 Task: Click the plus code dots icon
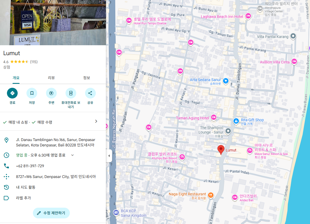6,177
